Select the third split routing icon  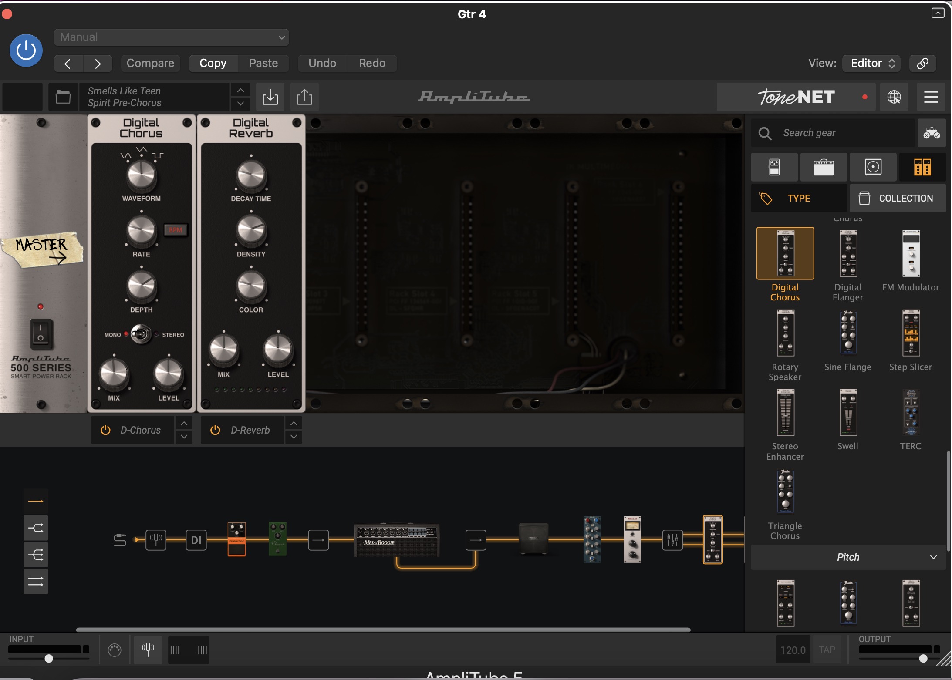coord(36,555)
